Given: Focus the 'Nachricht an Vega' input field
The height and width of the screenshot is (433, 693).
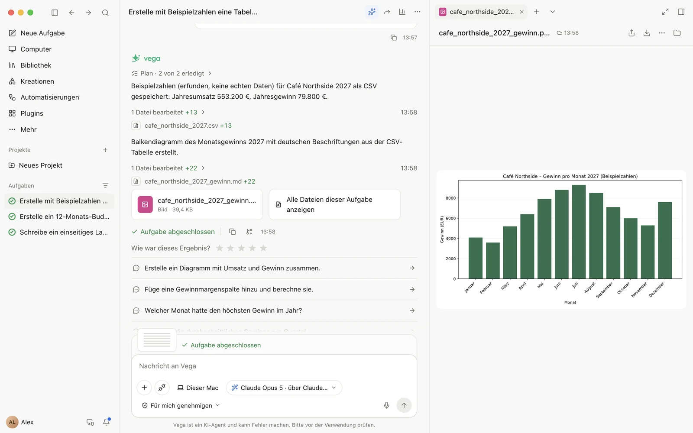Looking at the screenshot, I should [274, 366].
